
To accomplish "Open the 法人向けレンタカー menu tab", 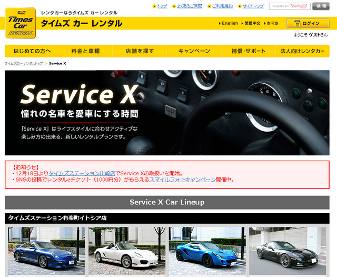I will coord(302,51).
